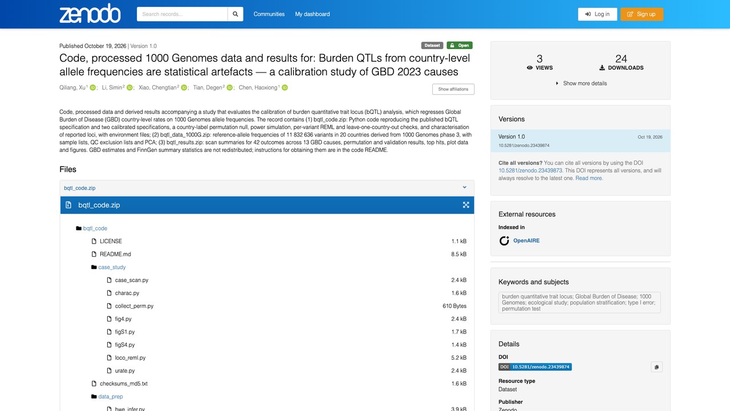Click the keywords and subjects box
The height and width of the screenshot is (411, 730).
pyautogui.click(x=579, y=303)
